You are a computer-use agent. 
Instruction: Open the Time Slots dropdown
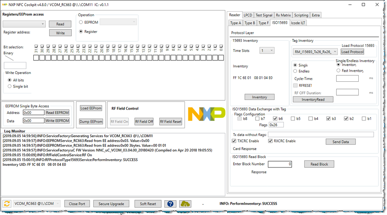point(267,50)
